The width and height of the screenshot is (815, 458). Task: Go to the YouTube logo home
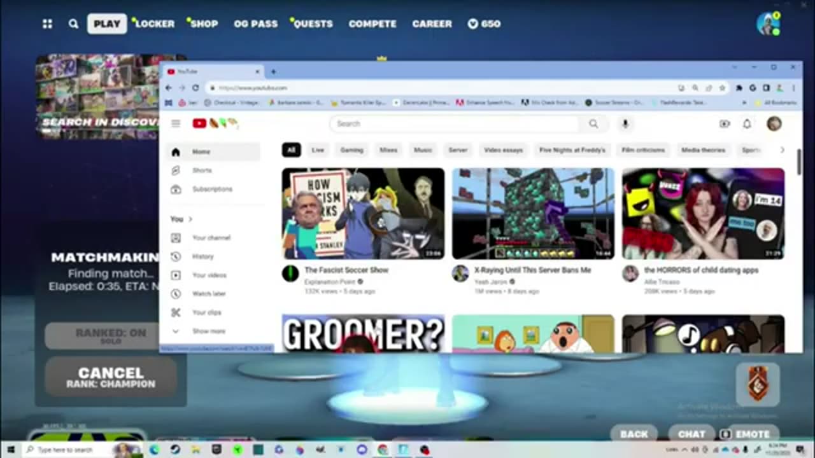tap(215, 123)
